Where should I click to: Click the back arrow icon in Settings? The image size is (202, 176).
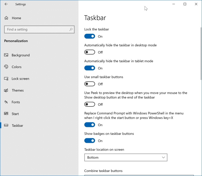point(6,4)
